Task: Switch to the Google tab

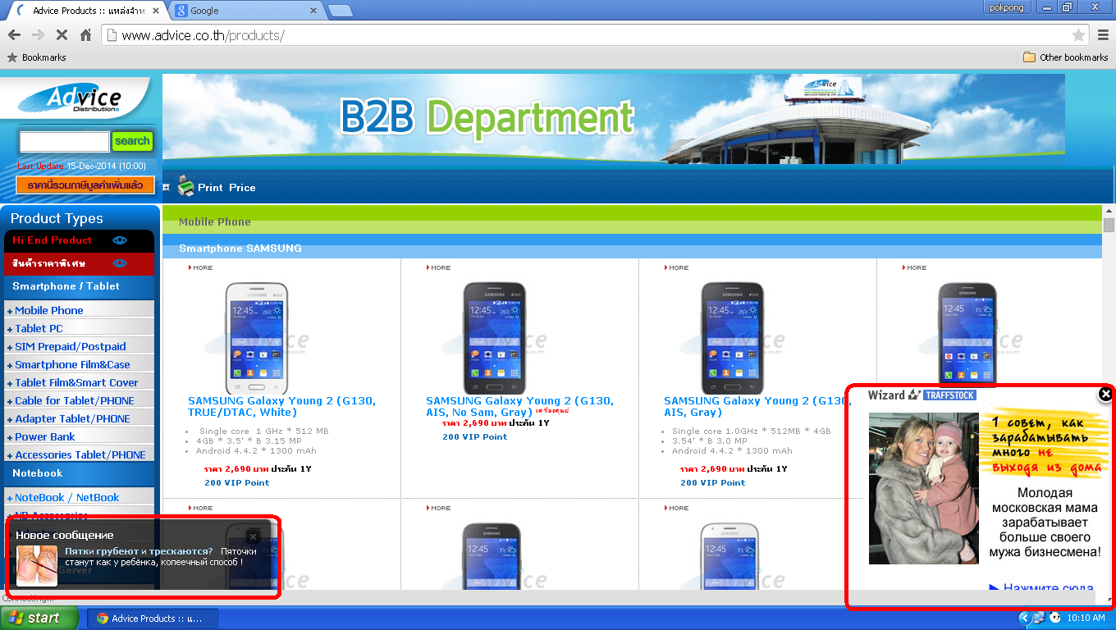Action: (246, 11)
